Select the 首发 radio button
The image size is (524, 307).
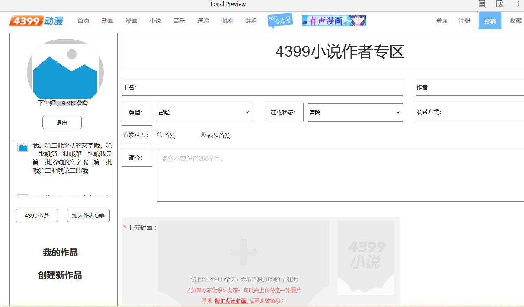(159, 135)
